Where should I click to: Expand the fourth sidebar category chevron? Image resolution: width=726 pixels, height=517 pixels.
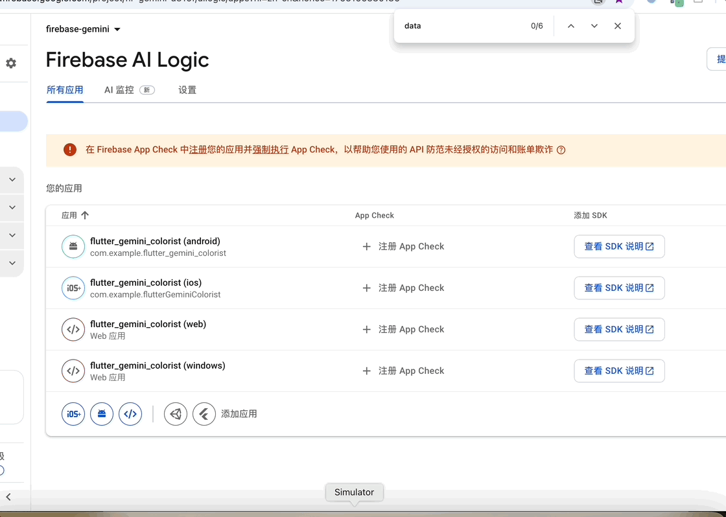coord(12,263)
